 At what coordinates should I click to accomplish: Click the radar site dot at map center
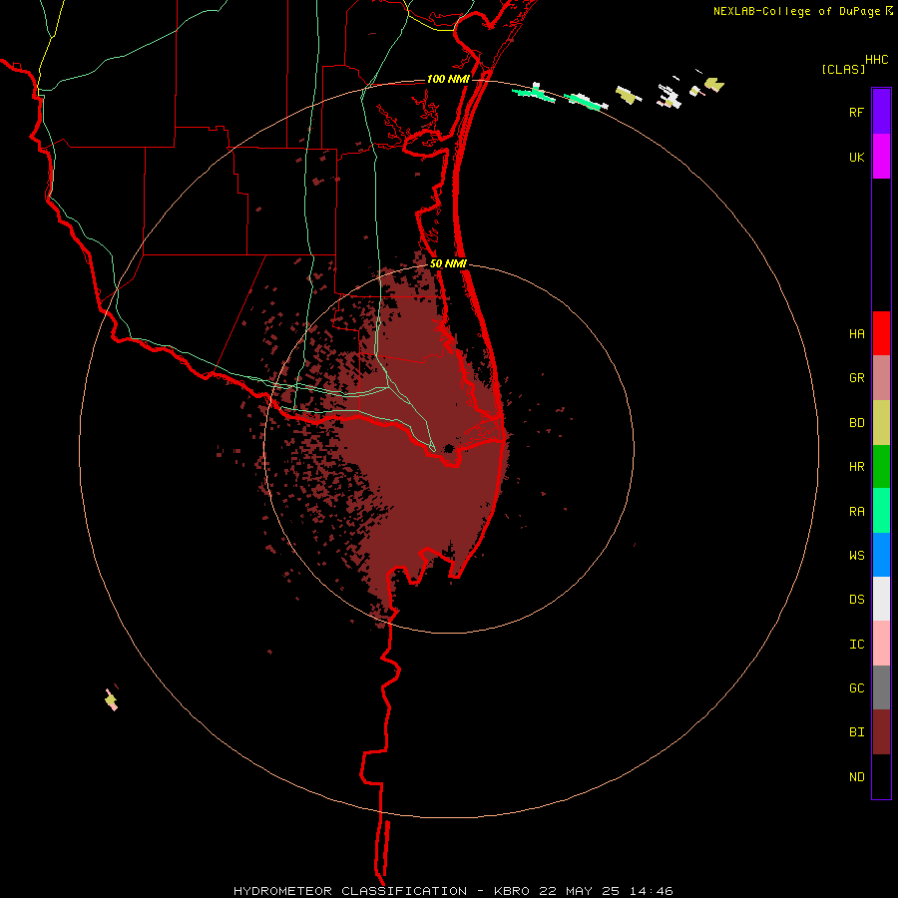(449, 448)
